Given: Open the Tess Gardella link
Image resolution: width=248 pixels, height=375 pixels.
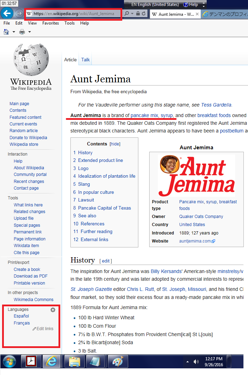Looking at the screenshot, I should tap(216, 105).
